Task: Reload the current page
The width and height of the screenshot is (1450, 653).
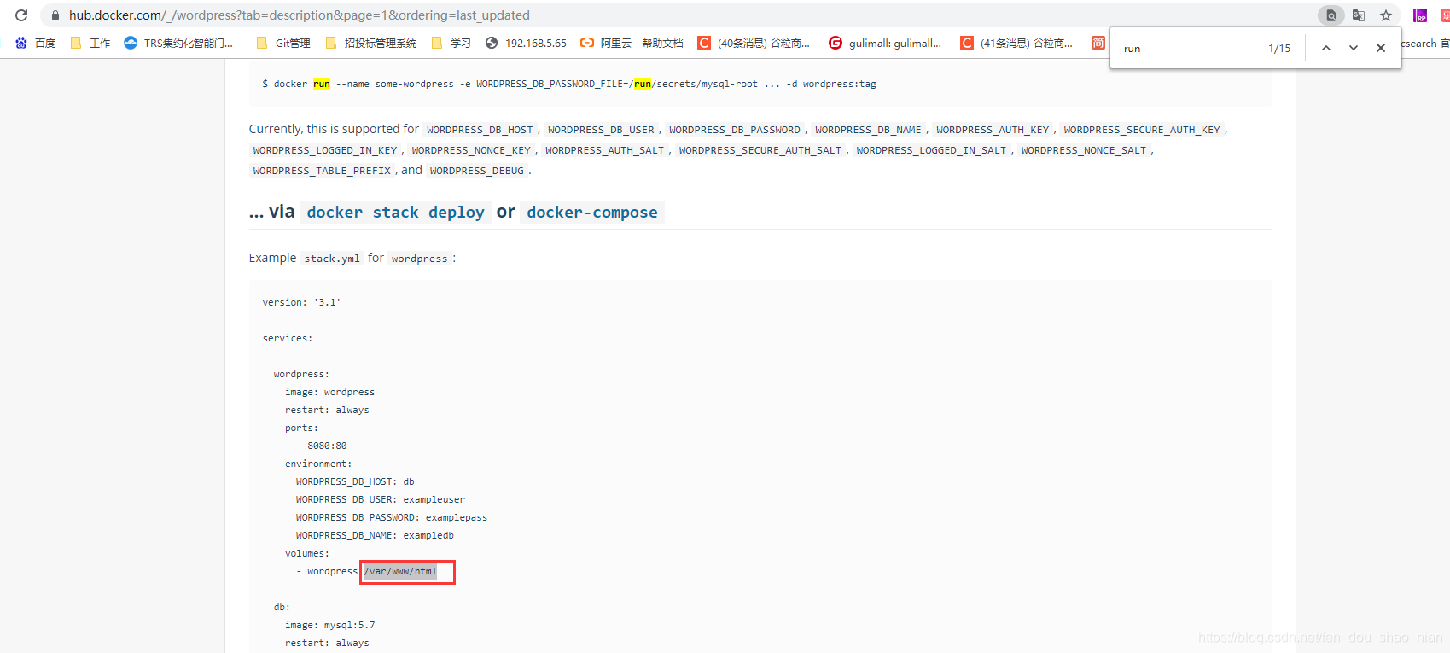Action: tap(21, 15)
